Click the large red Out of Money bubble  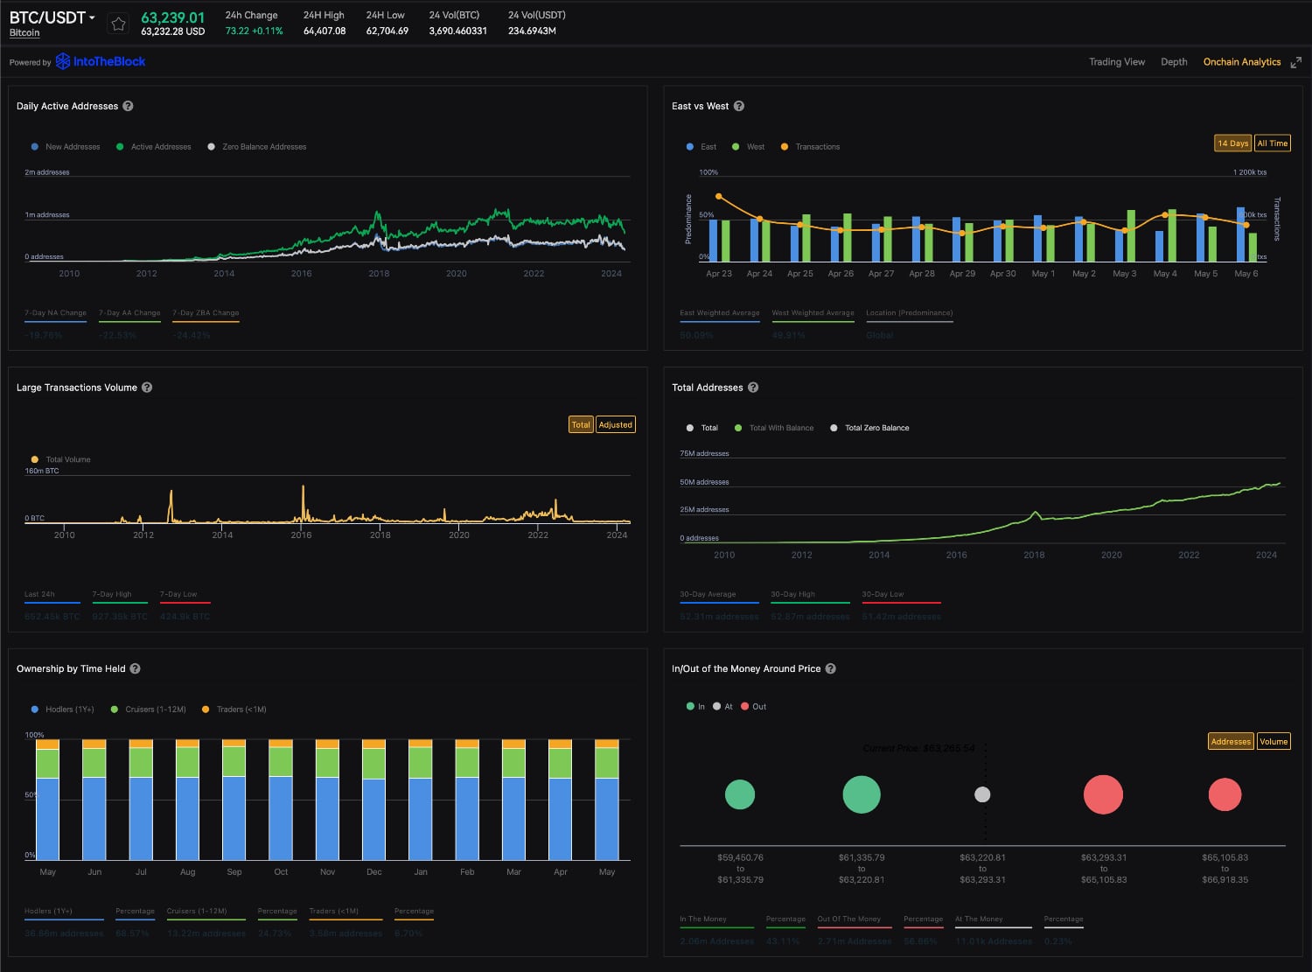pyautogui.click(x=1103, y=794)
